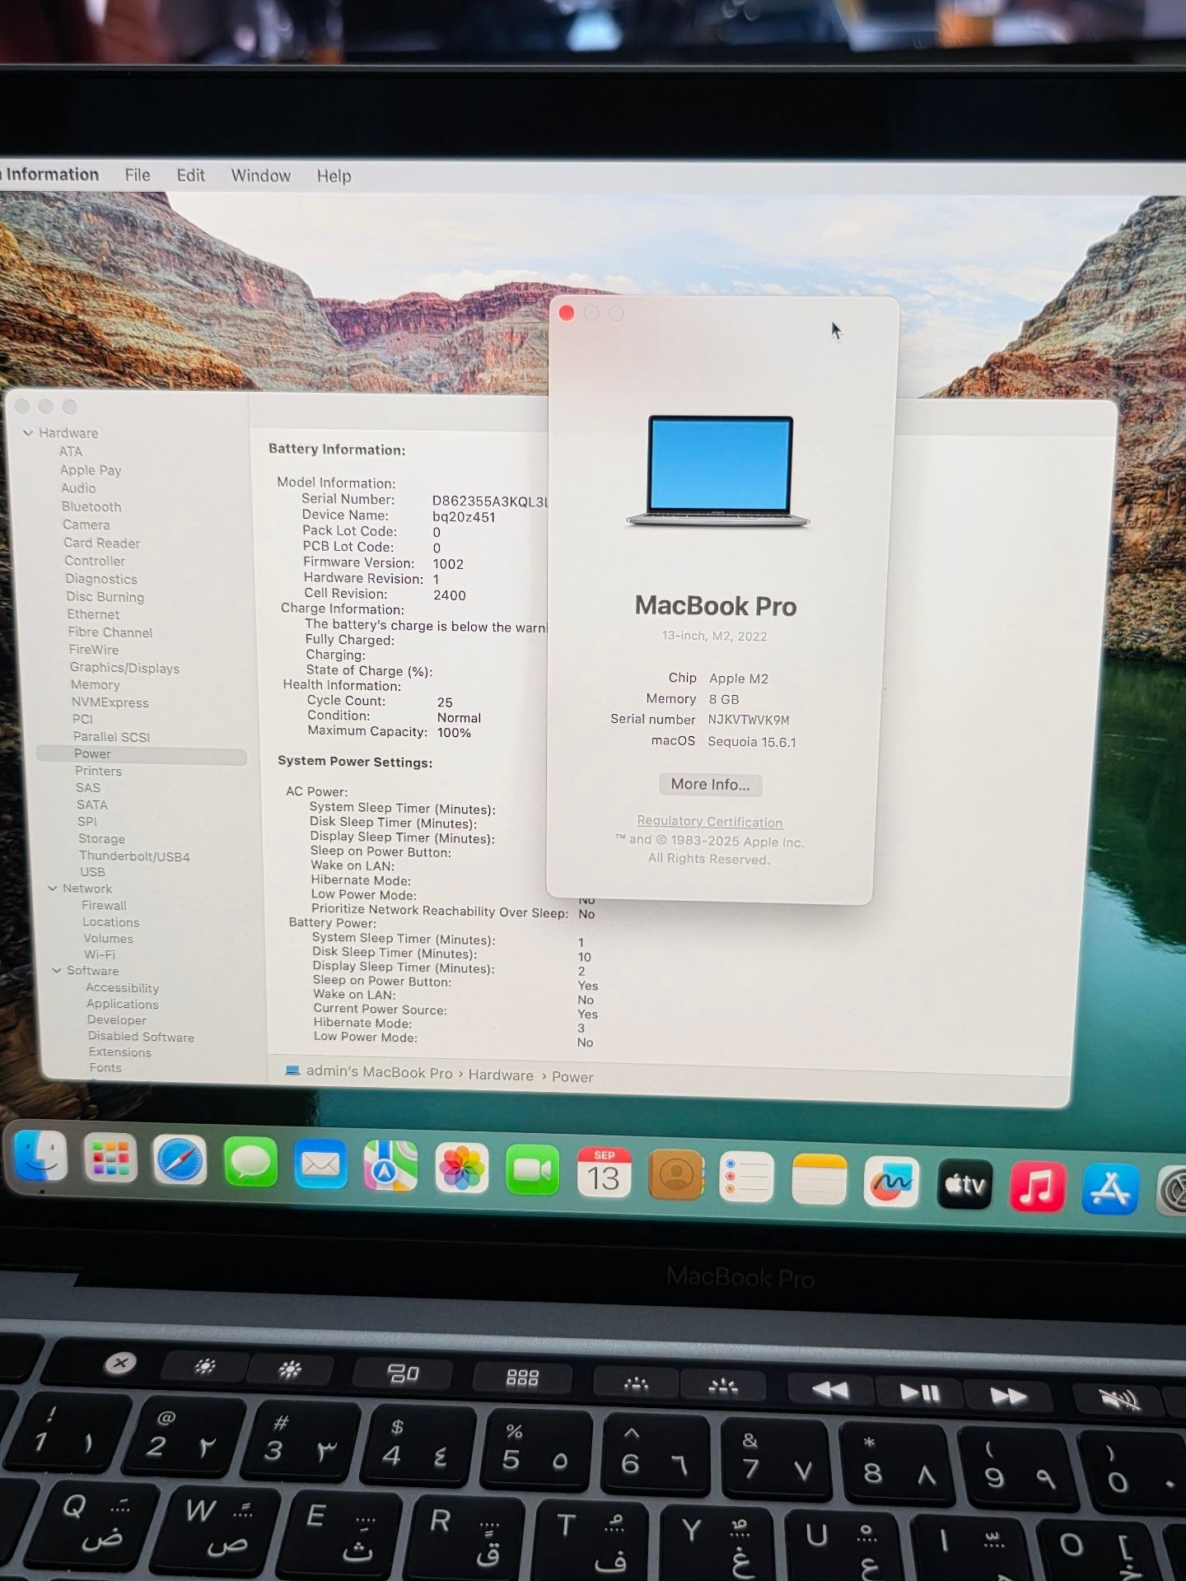The height and width of the screenshot is (1581, 1186).
Task: Open the Edit menu
Action: click(x=190, y=175)
